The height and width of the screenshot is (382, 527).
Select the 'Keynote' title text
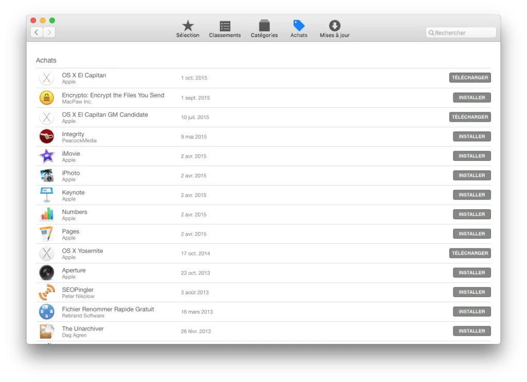[x=73, y=192]
